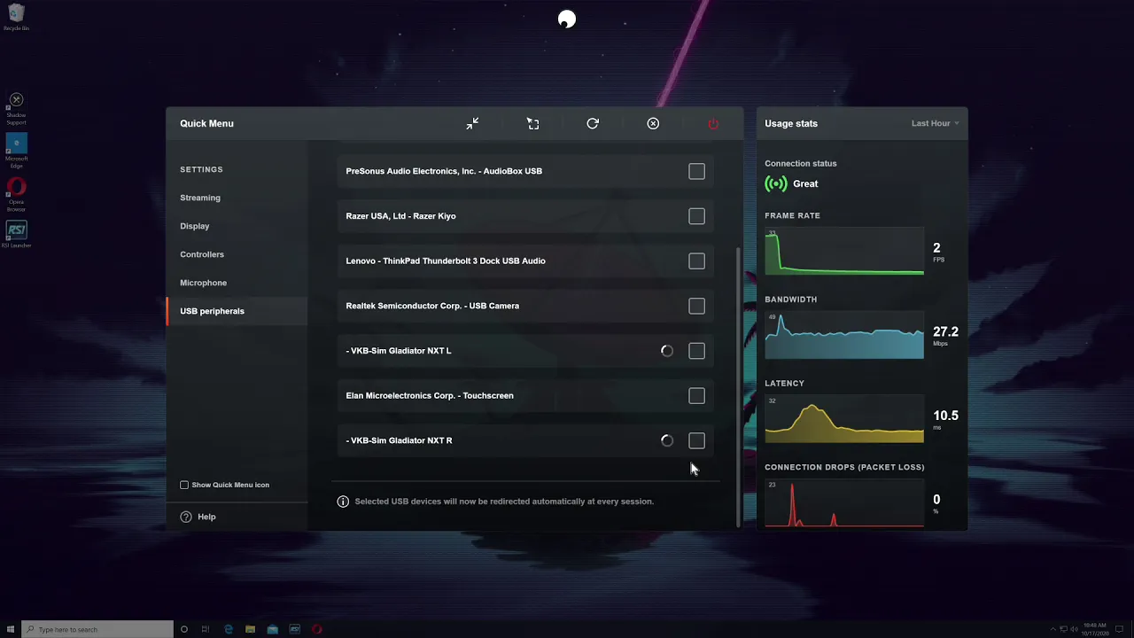This screenshot has height=638, width=1134.
Task: Enable the Razer Kiyo USB device
Action: coord(696,216)
